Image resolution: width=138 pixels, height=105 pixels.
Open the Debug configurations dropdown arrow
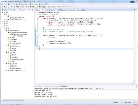click(16, 7)
